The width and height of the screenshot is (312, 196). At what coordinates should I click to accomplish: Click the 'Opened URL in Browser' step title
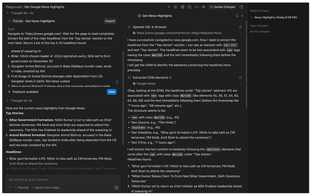(x=150, y=27)
